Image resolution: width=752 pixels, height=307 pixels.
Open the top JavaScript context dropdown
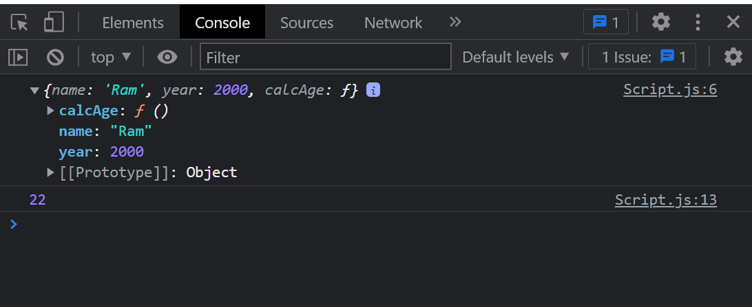click(x=111, y=58)
